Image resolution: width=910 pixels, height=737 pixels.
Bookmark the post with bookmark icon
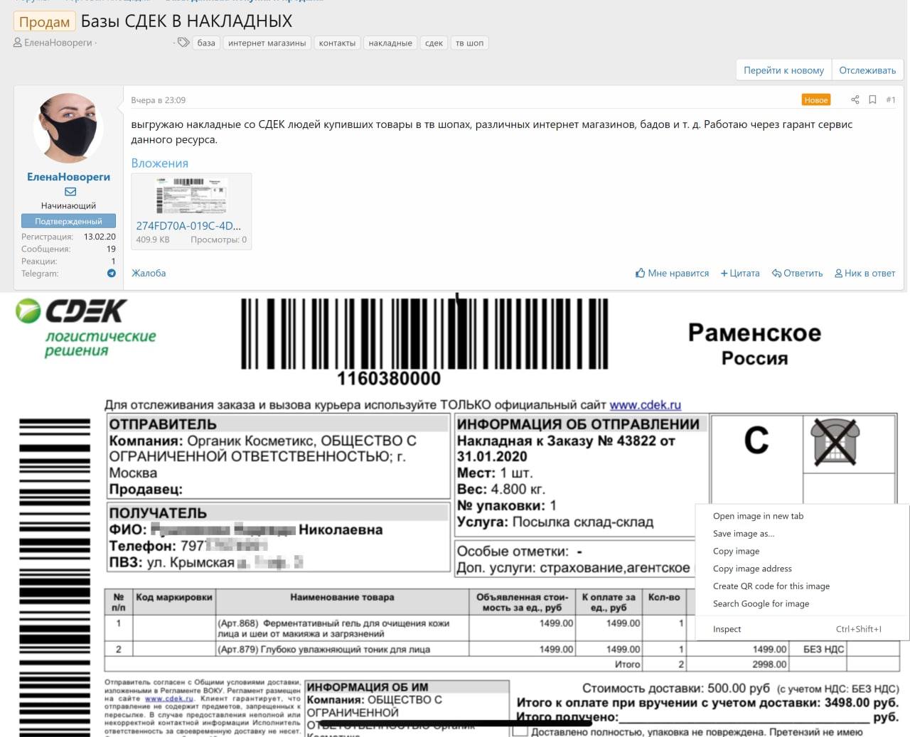[x=872, y=99]
